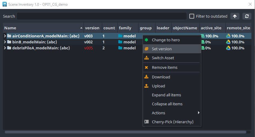The image size is (255, 137).
Task: Choose Download from context menu
Action: [x=172, y=77]
